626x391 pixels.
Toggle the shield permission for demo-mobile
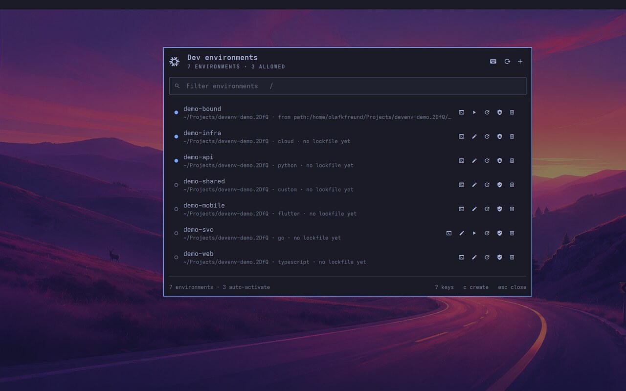[499, 209]
